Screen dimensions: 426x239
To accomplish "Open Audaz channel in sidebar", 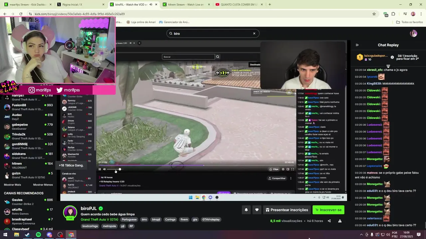I will point(28,117).
